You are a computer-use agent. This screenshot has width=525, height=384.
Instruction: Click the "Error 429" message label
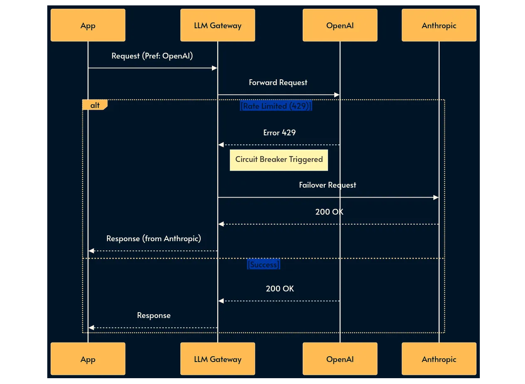pyautogui.click(x=280, y=132)
